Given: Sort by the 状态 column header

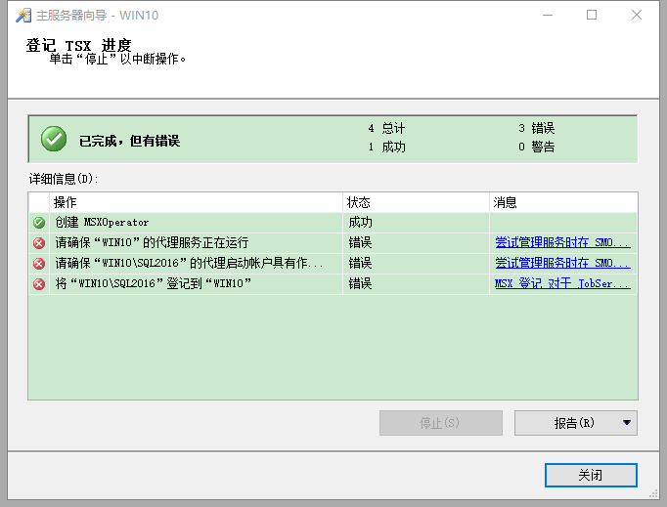Looking at the screenshot, I should click(416, 202).
